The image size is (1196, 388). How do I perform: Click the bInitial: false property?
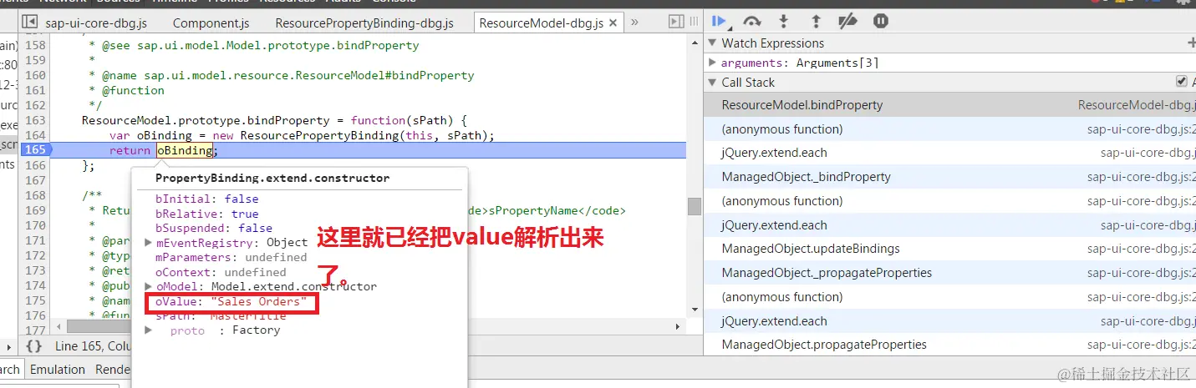(206, 199)
